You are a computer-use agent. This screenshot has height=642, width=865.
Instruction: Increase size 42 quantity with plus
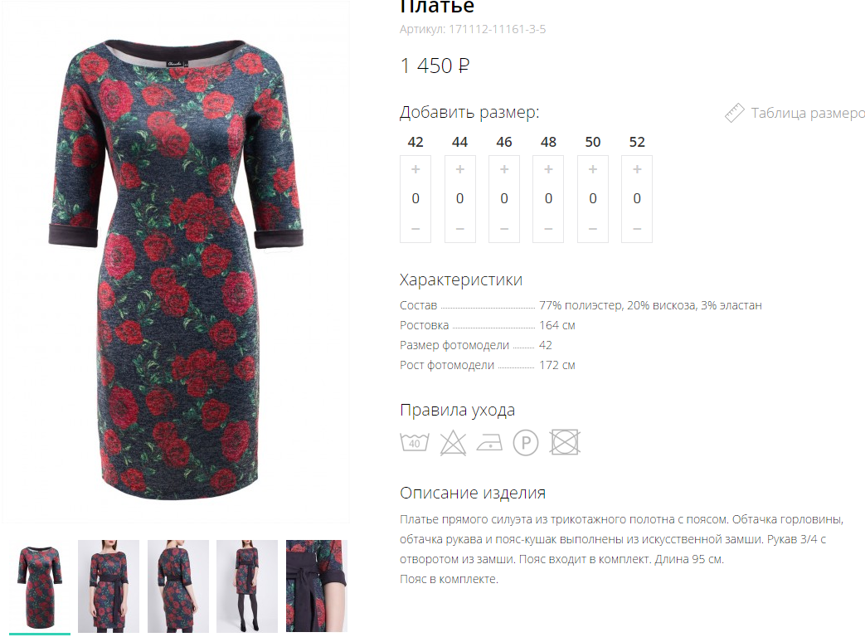coord(415,169)
